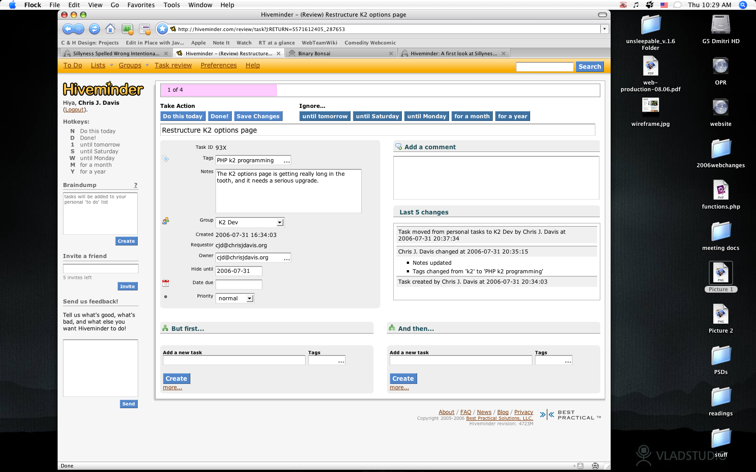The image size is (756, 472).
Task: Click the Add a comment speech icon
Action: pyautogui.click(x=398, y=147)
